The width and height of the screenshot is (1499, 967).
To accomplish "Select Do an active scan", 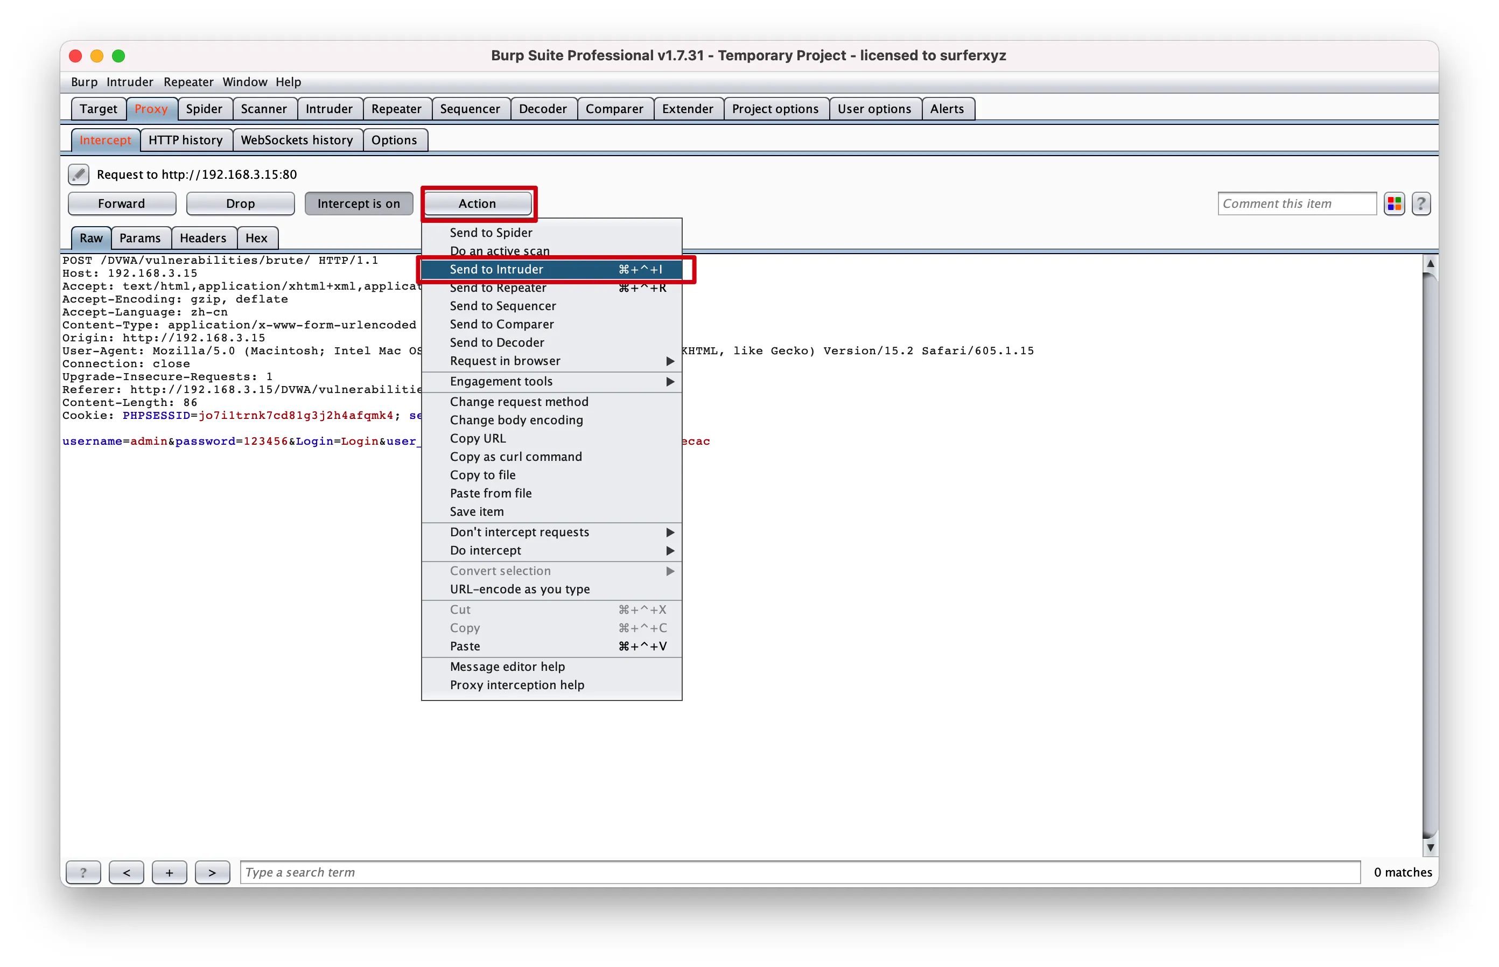I will pos(551,250).
